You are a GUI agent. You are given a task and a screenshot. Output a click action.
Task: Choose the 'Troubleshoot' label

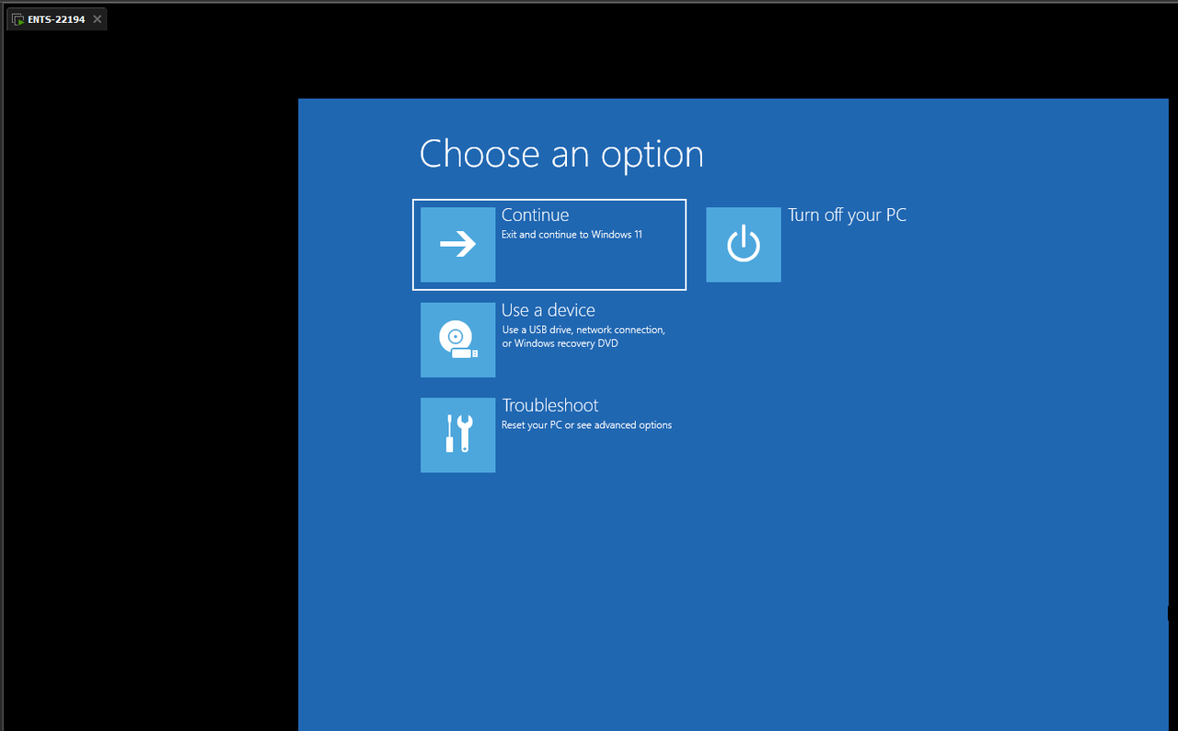(550, 405)
